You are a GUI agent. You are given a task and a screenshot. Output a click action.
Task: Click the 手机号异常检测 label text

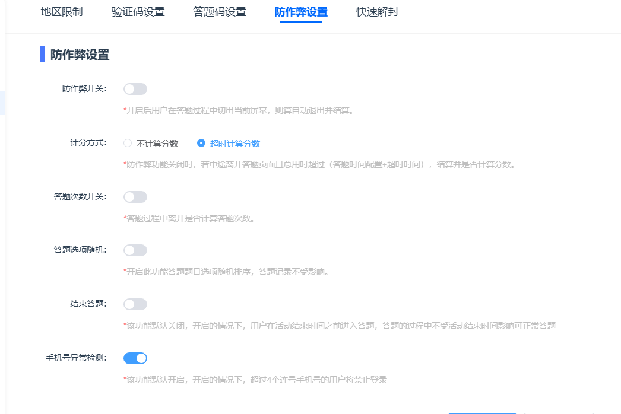(76, 358)
